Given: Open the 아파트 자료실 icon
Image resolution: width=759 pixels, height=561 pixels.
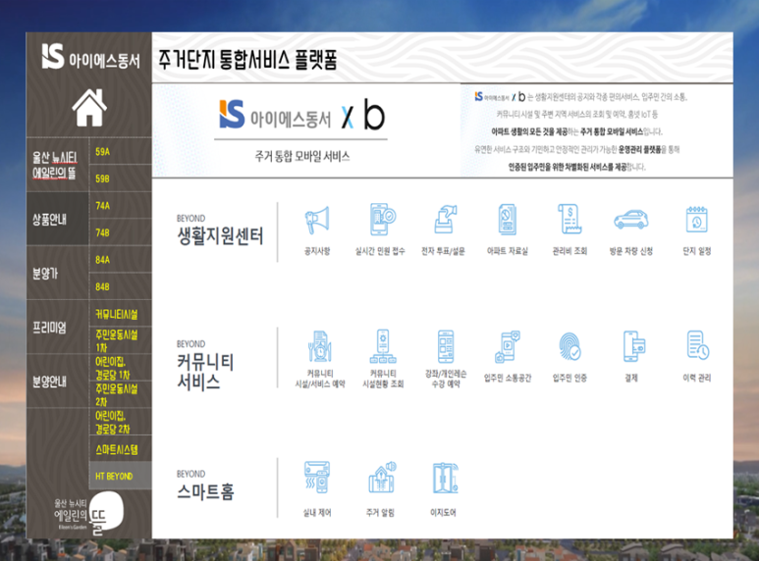Looking at the screenshot, I should 508,220.
